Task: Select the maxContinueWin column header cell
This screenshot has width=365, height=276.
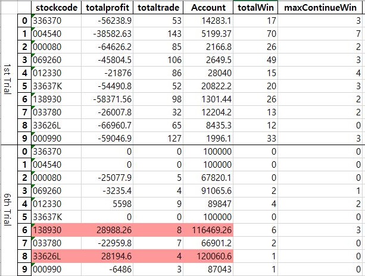Action: click(320, 8)
